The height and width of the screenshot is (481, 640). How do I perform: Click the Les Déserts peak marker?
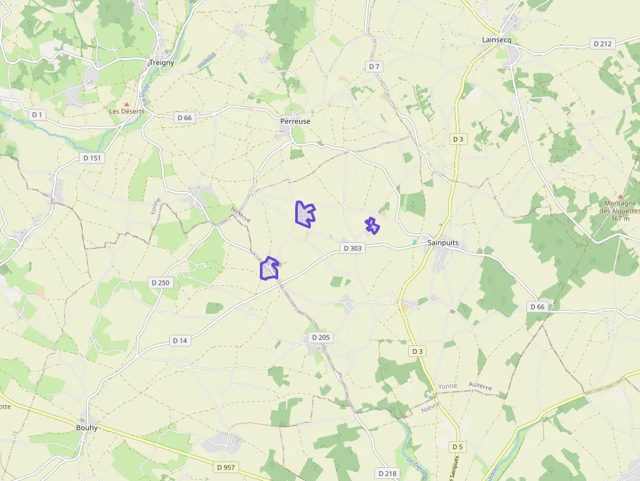127,105
